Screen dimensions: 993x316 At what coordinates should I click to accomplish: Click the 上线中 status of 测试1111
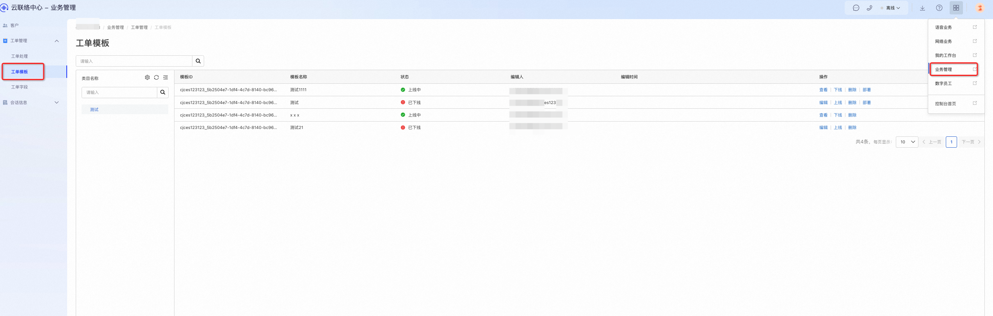411,90
